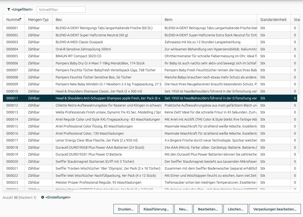Click highlighted Head & Shoulders Anti-Schuppen row
The image size is (303, 217).
click(x=150, y=98)
